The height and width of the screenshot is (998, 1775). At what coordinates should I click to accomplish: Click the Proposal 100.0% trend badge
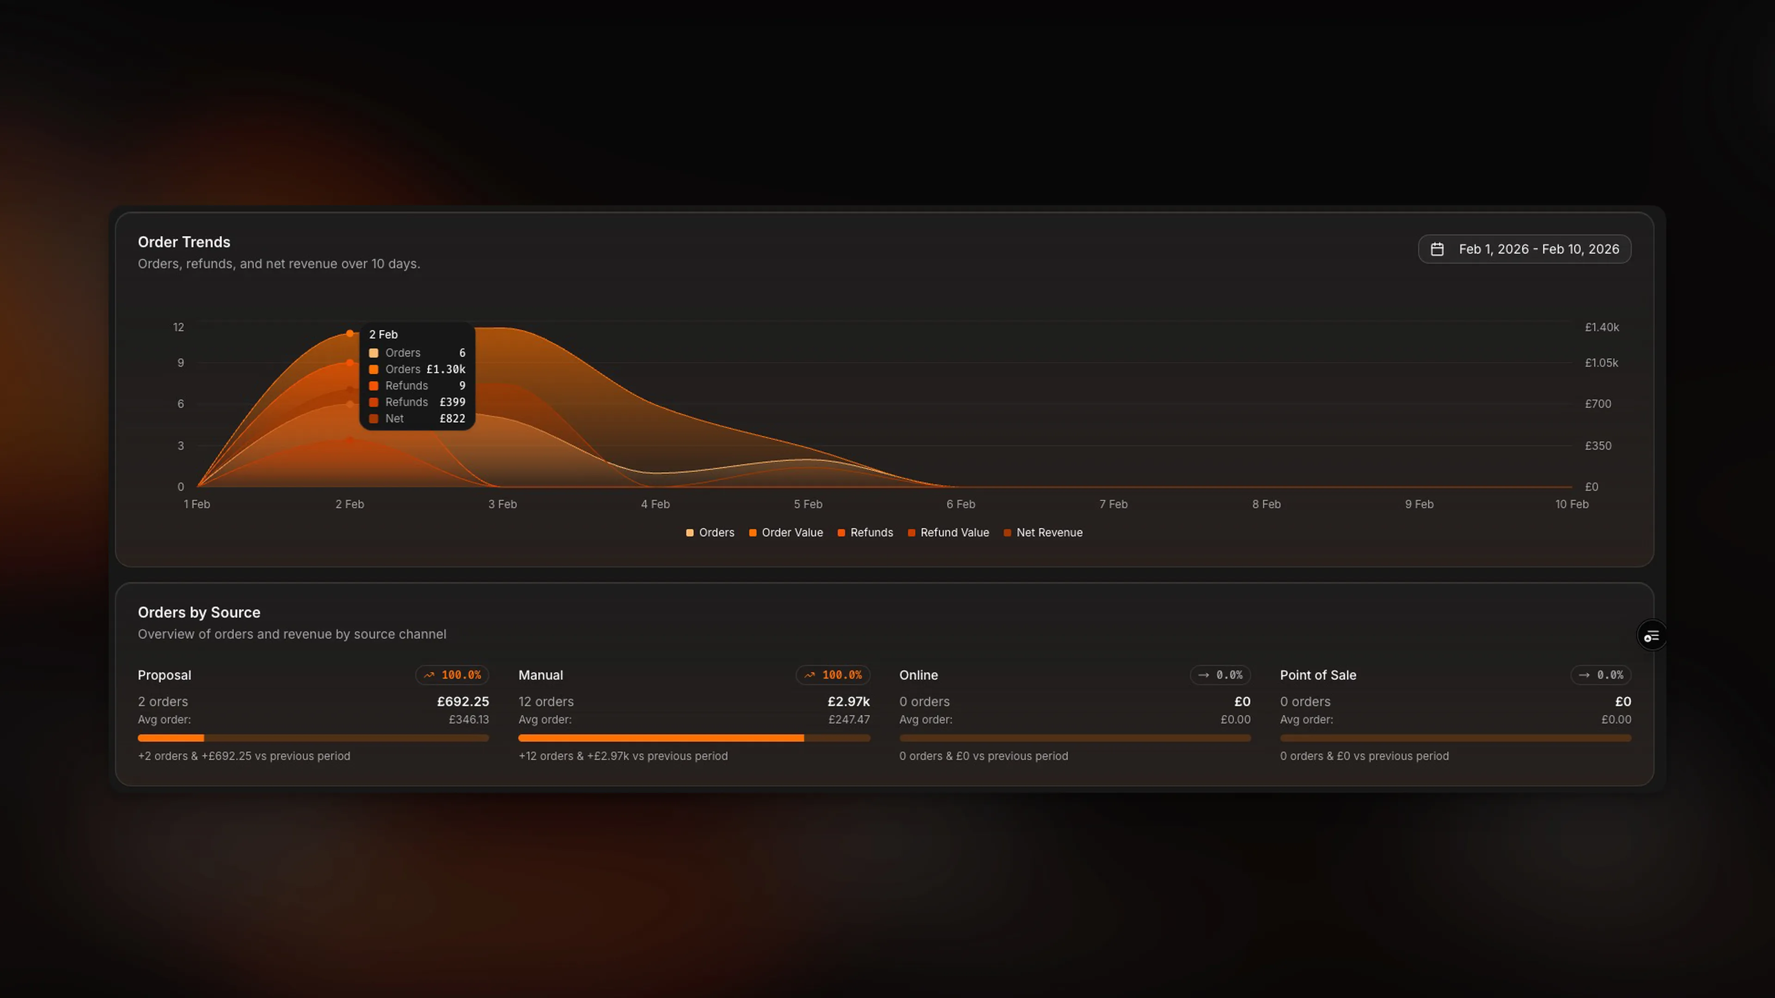(x=452, y=675)
